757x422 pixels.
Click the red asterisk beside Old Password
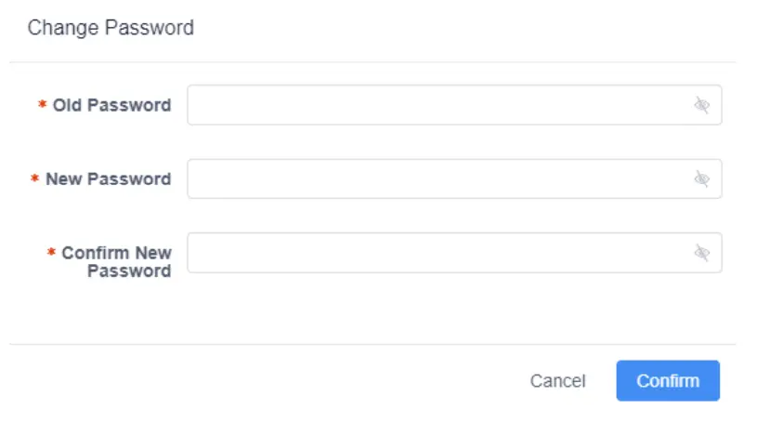pyautogui.click(x=42, y=105)
